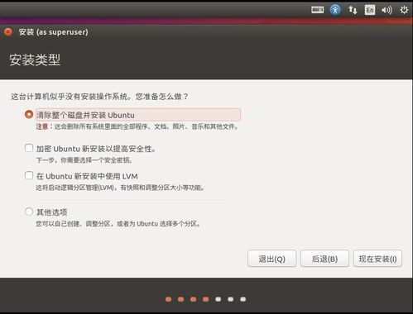Click the window title 安装 (as superuser)

(x=53, y=32)
